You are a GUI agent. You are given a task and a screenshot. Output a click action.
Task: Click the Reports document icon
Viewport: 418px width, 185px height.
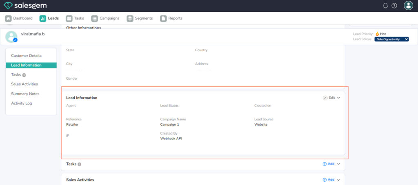[x=163, y=18]
